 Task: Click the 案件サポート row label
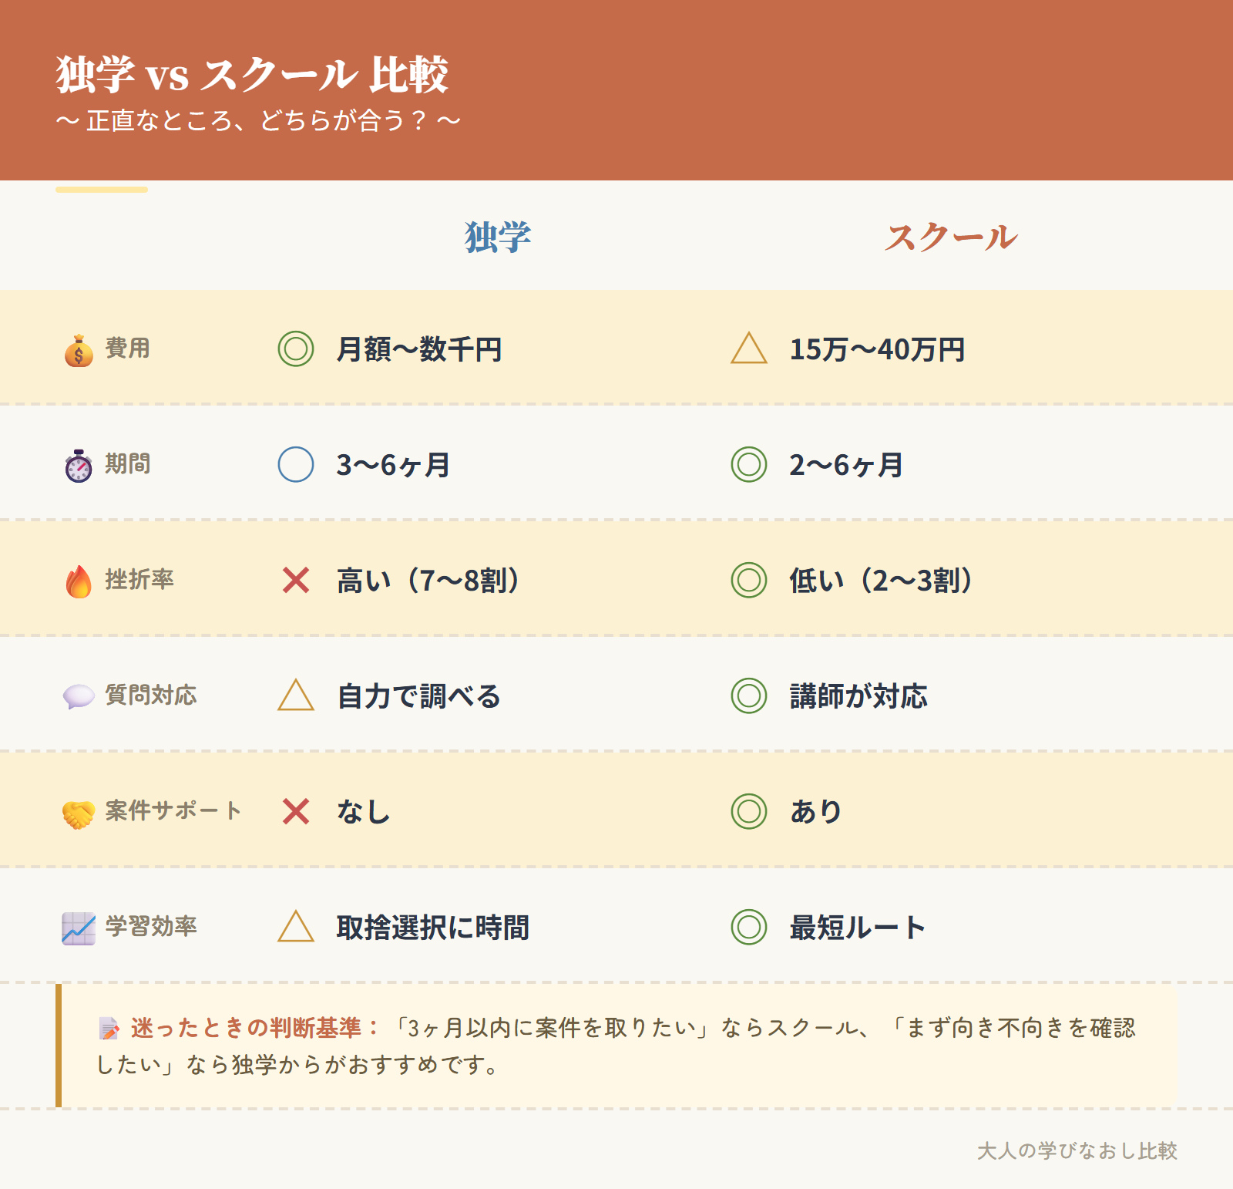pyautogui.click(x=173, y=811)
